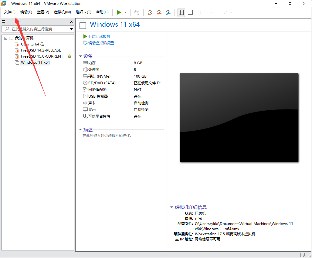The image size is (312, 258).
Task: Click the sound card speaker icon
Action: pos(85,103)
